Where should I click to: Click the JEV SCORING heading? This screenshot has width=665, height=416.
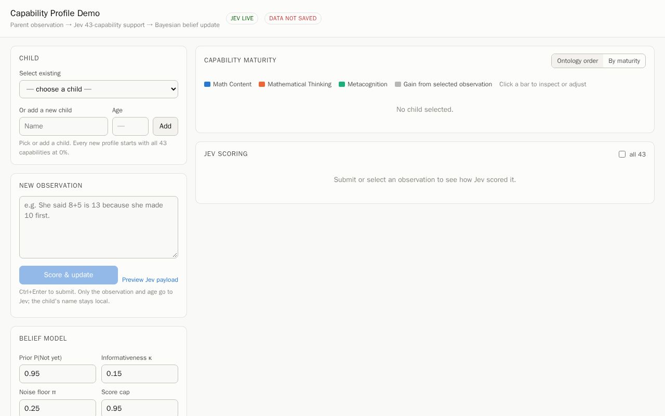point(226,154)
